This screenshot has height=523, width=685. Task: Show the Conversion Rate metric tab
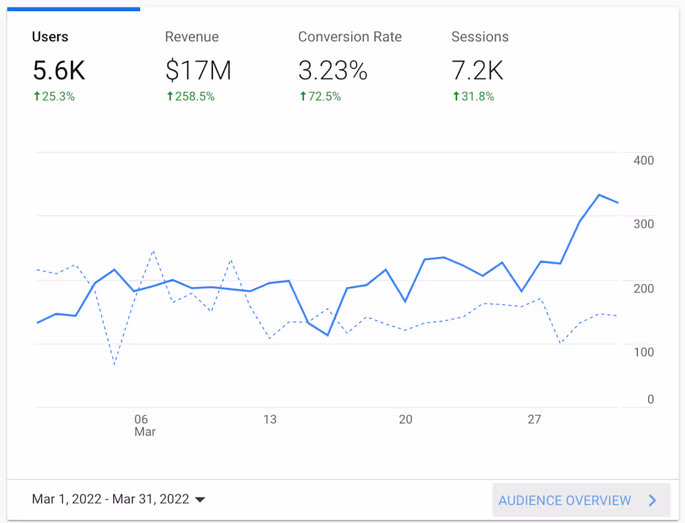349,37
